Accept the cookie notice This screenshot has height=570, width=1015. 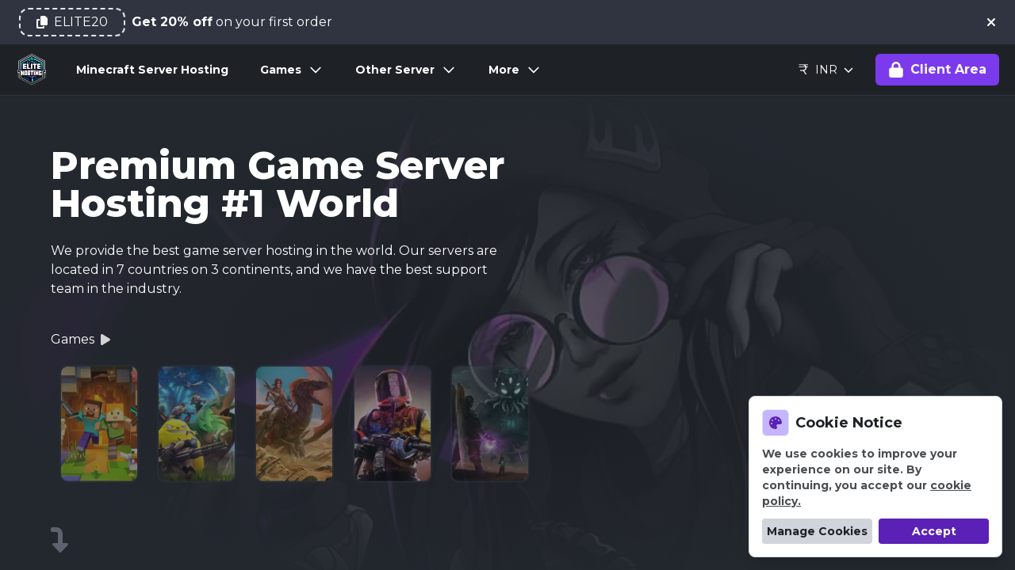coord(933,531)
